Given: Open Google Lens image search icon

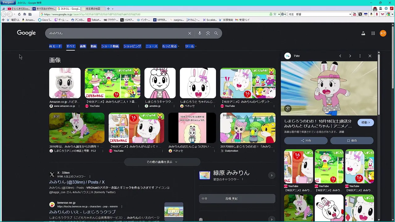Looking at the screenshot, I should 208,33.
